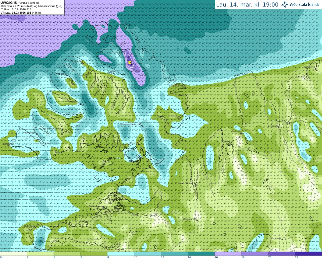
Task: Click the 'Vindur í 10m og' legend text
Action: [29, 3]
